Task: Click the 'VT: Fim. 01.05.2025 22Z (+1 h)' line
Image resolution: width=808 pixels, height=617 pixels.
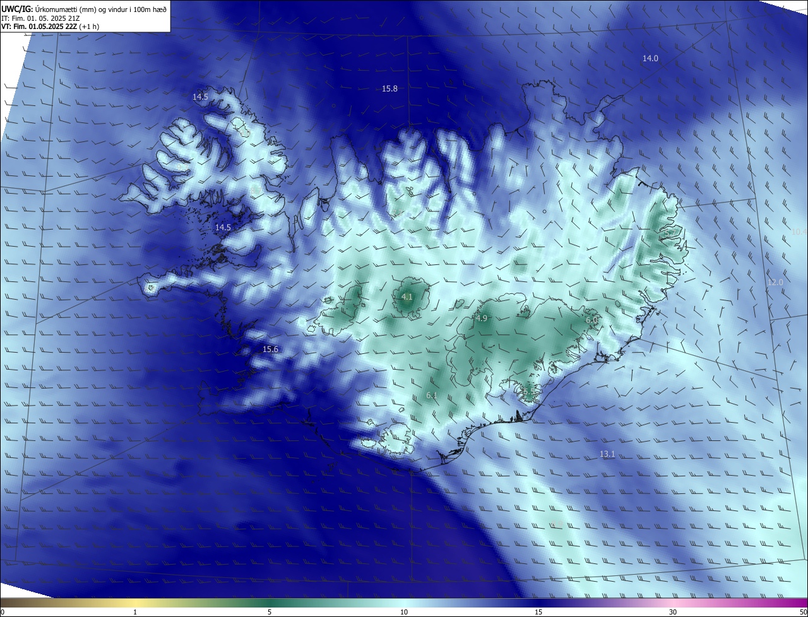Action: 50,26
